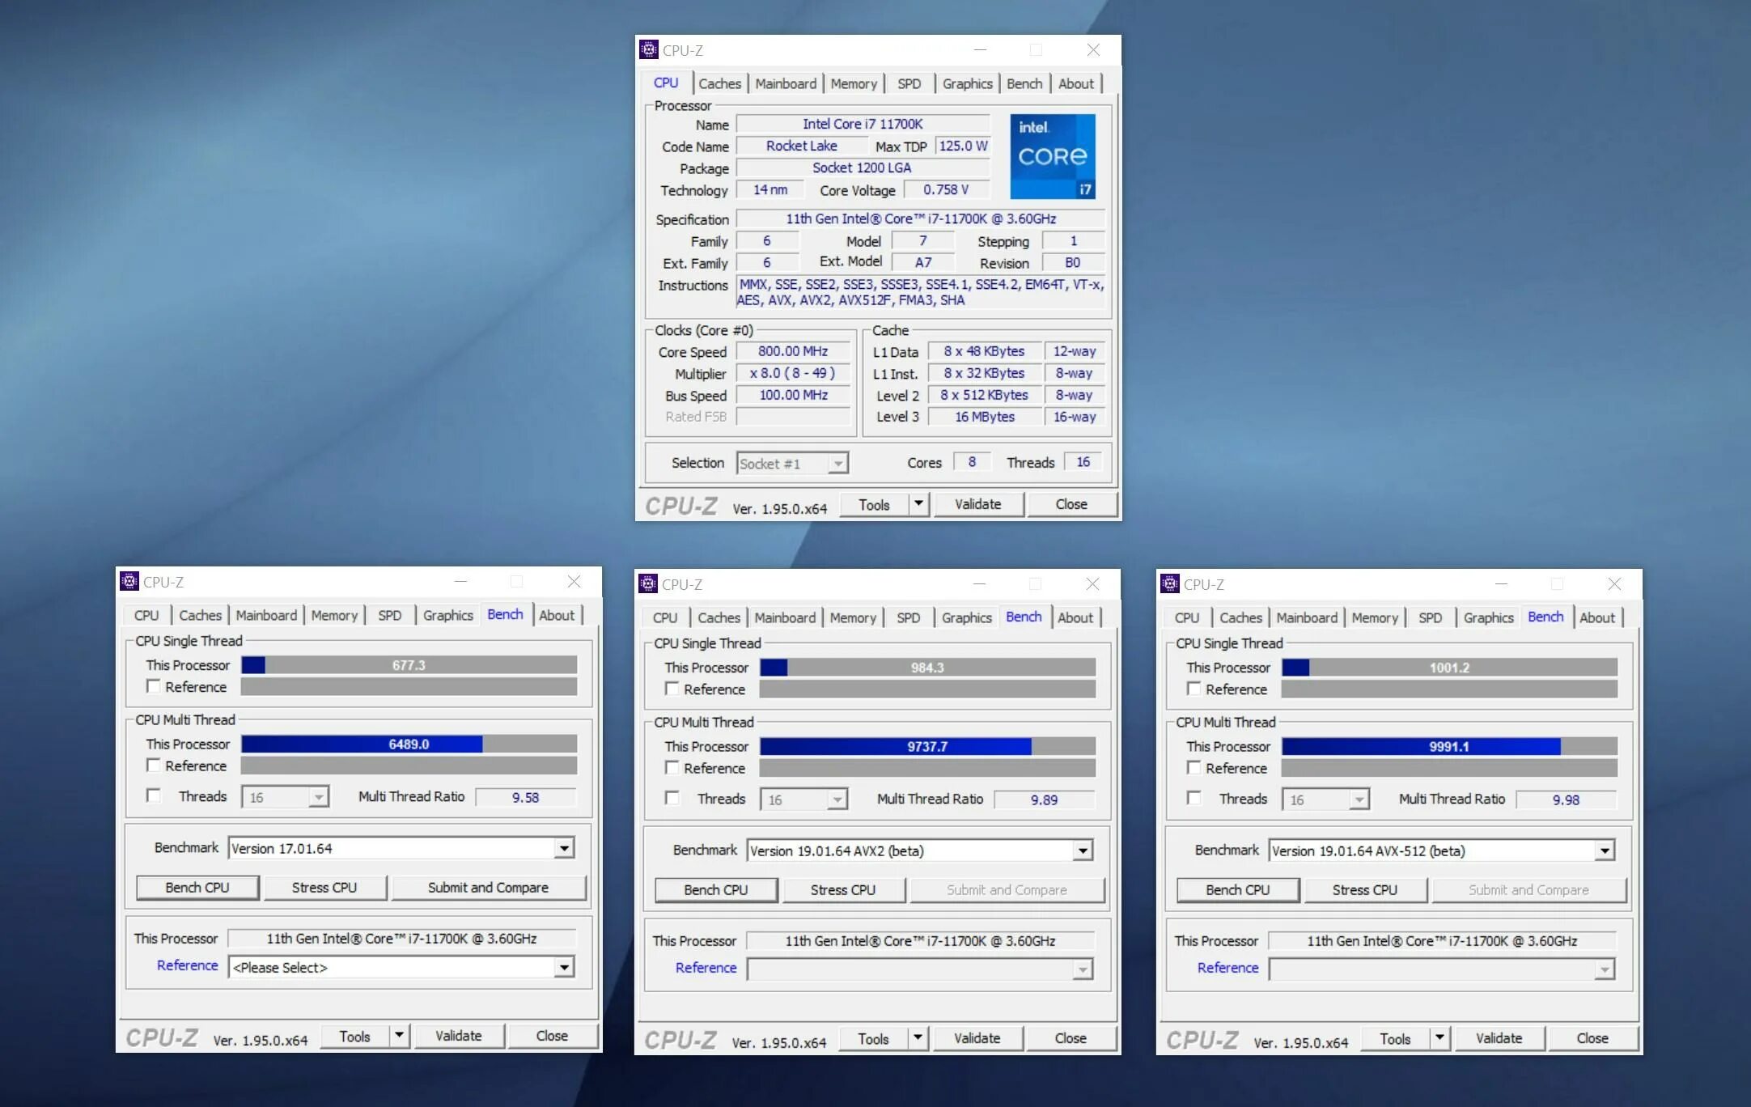Open Memory tab in top CPU-Z window

tap(854, 83)
